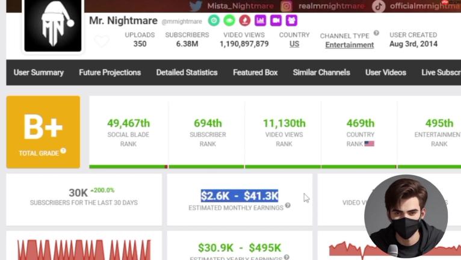Click the 6.38M subscribers value
The height and width of the screenshot is (260, 461).
coord(187,44)
